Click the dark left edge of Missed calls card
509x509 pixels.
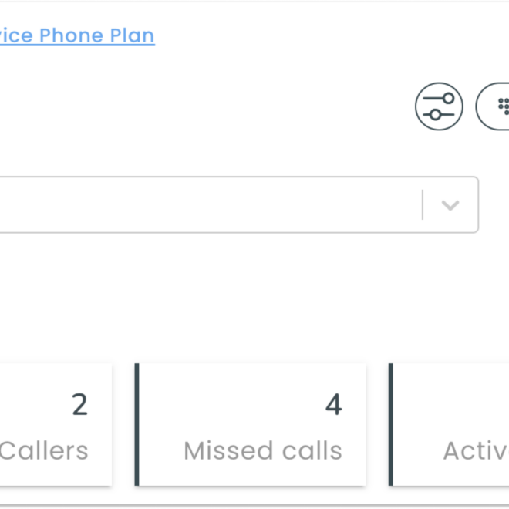(137, 425)
